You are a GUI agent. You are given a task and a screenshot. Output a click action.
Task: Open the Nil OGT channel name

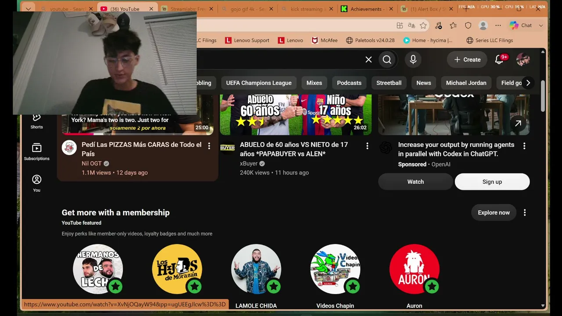(91, 163)
